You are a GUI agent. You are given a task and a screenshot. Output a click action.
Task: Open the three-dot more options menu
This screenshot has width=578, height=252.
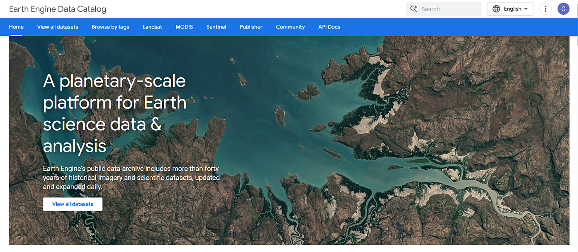click(x=545, y=9)
